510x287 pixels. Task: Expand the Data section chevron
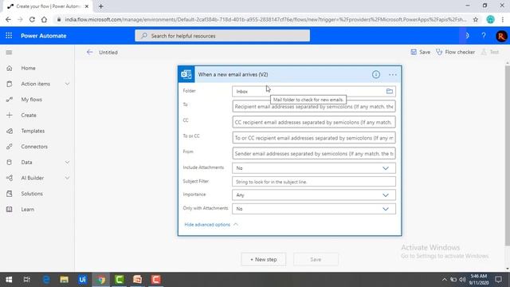point(67,162)
